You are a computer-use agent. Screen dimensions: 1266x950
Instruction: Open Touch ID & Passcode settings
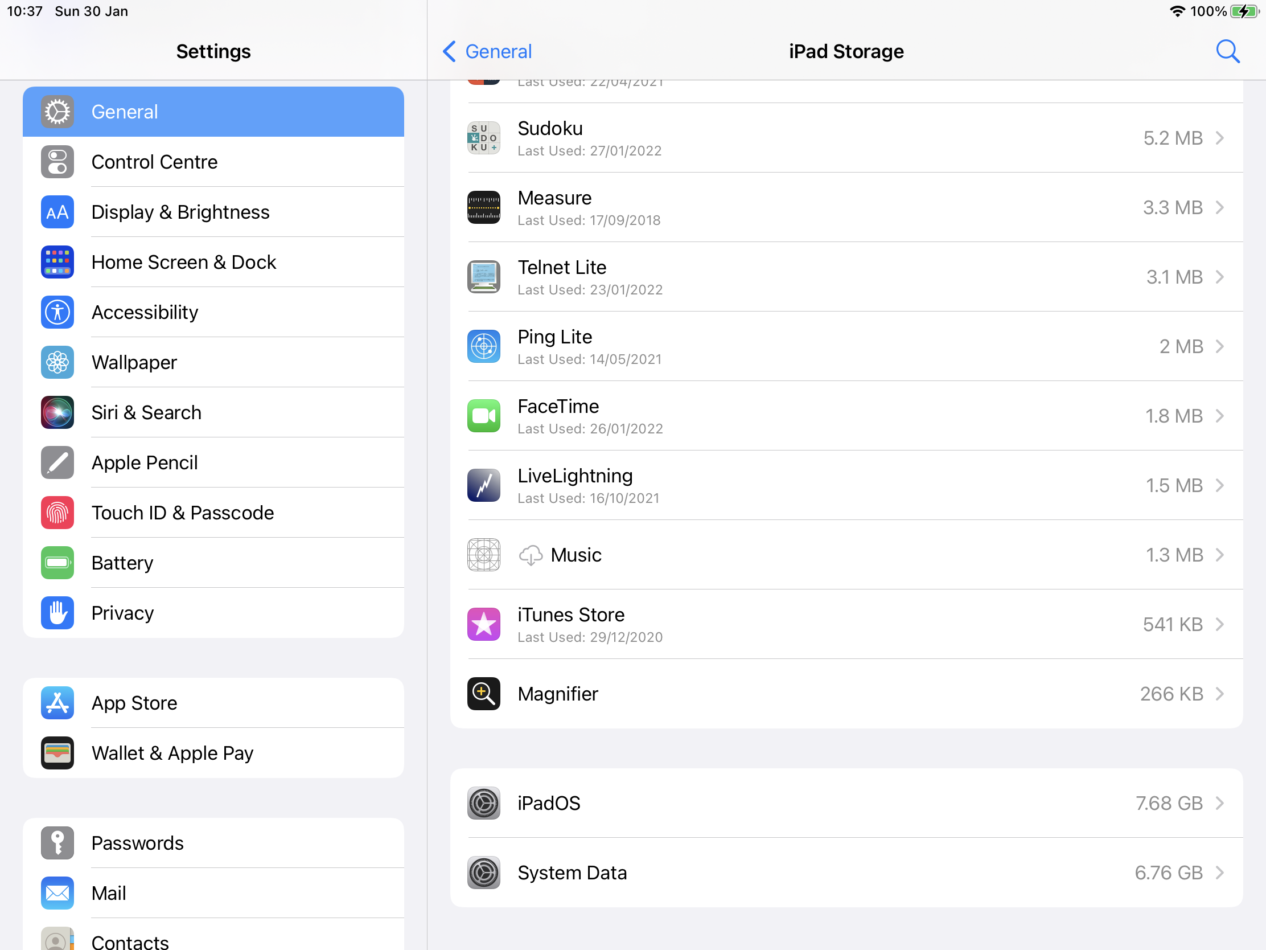[213, 513]
